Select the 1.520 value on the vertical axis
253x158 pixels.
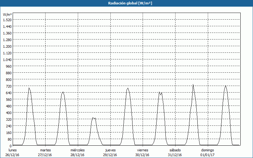7,20
